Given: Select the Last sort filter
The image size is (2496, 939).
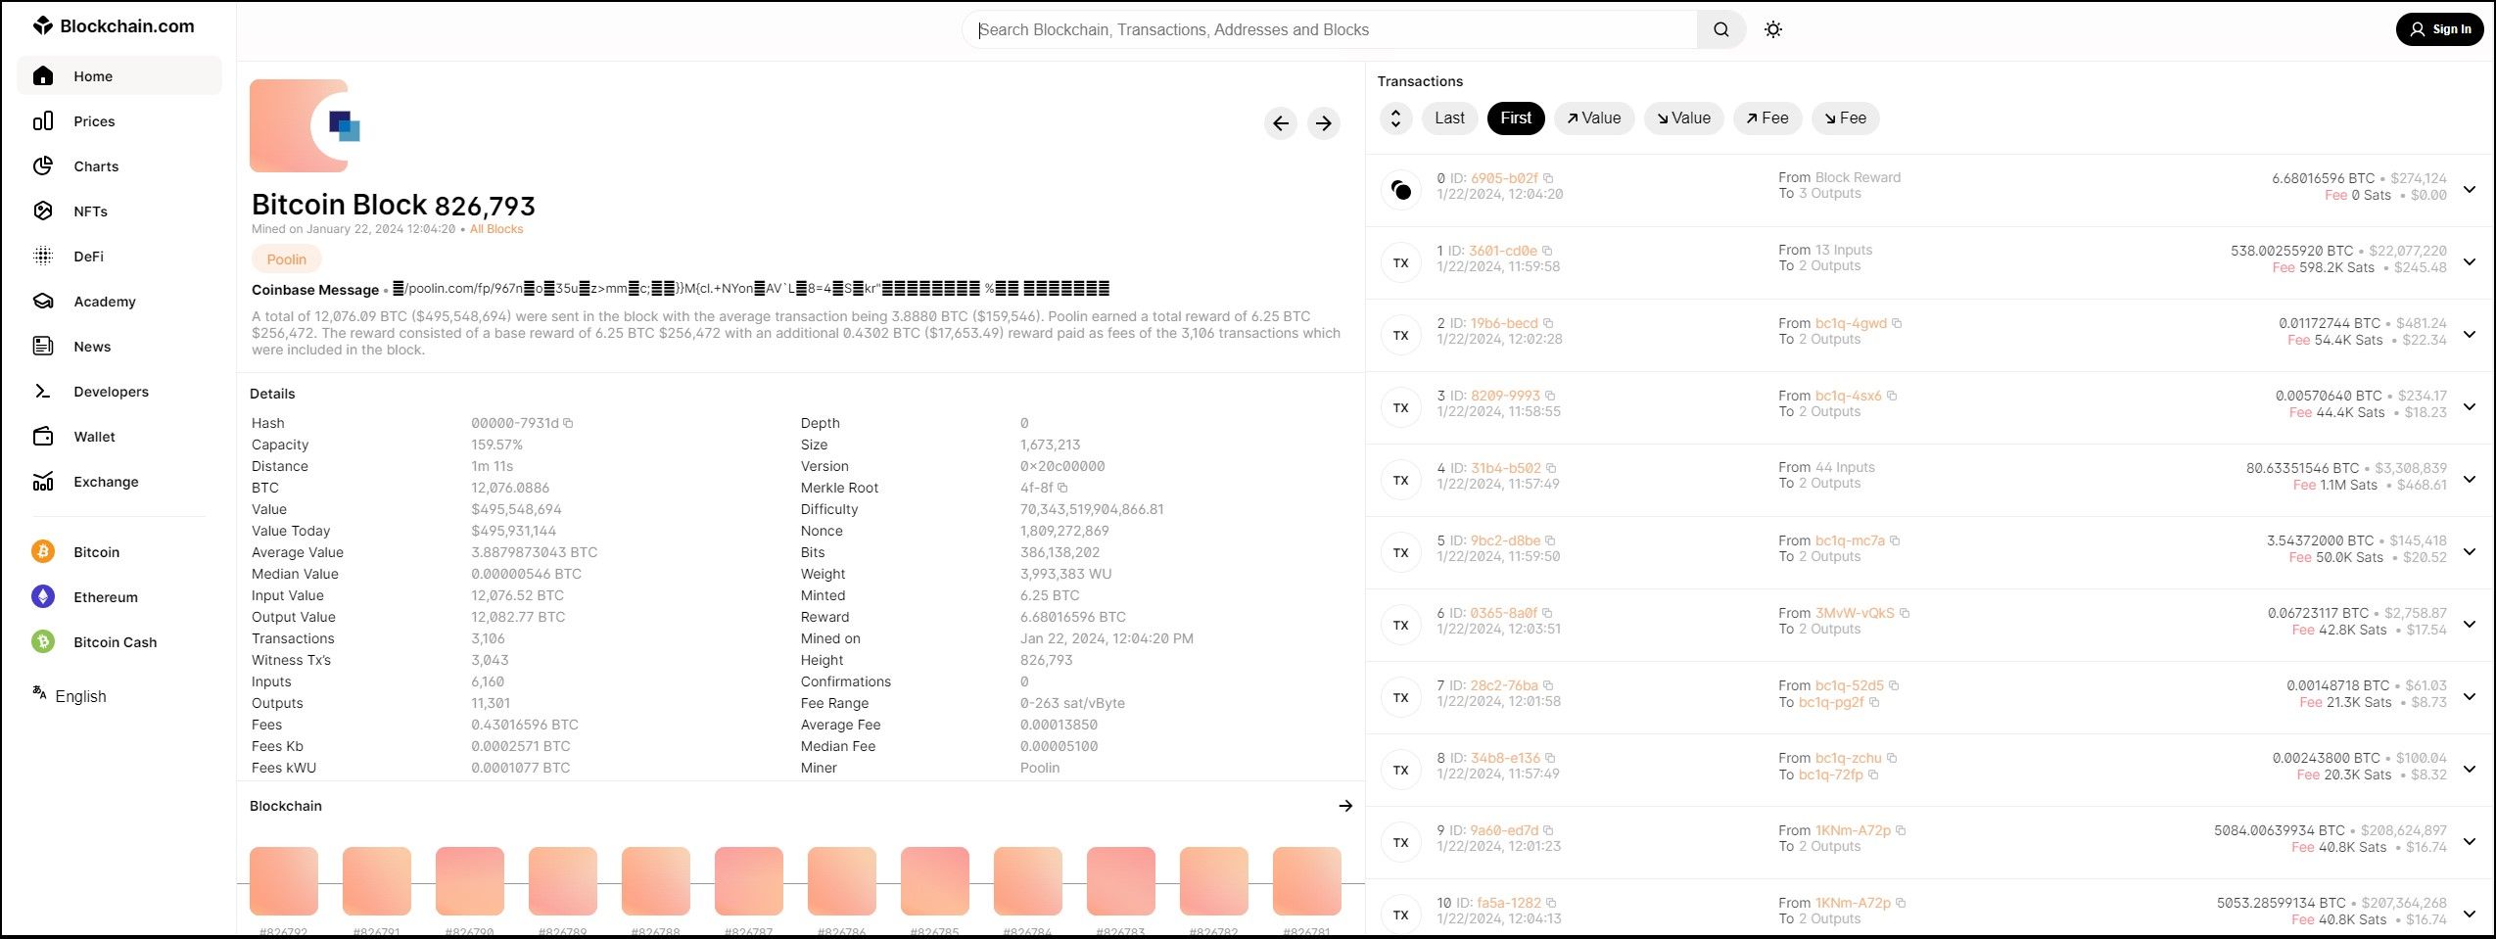Looking at the screenshot, I should point(1448,118).
